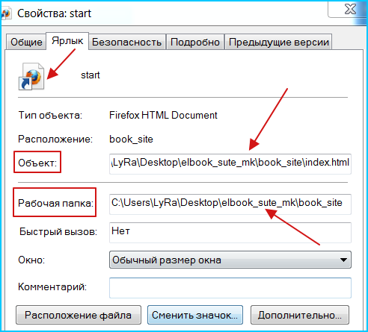Open the Предыдущие версии tab
Image resolution: width=368 pixels, height=332 pixels.
coord(278,42)
